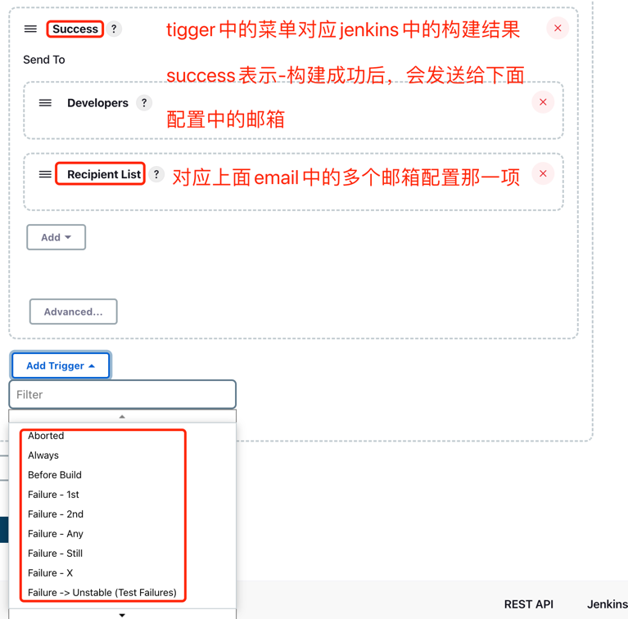Delete the Recipient List entry
This screenshot has height=619, width=628.
(543, 173)
